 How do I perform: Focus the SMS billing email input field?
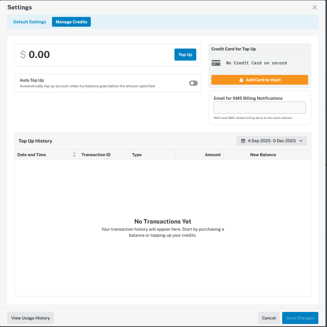(x=260, y=108)
